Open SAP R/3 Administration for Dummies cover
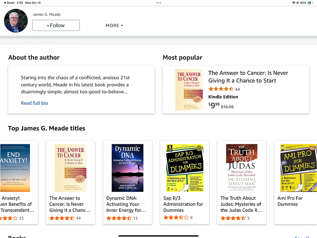Viewport: 317px width, 238px height. click(x=185, y=168)
